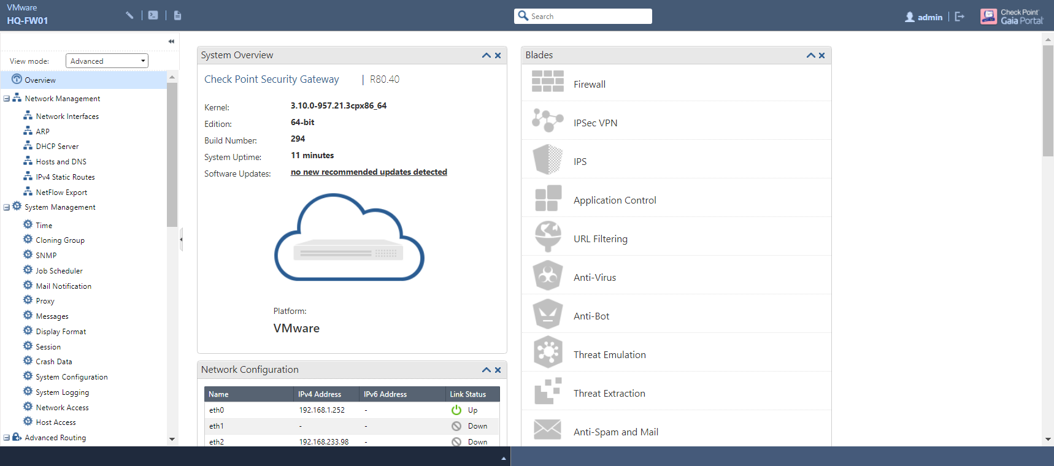Open Crash Data page
Screen dimensions: 1054x466
pyautogui.click(x=54, y=362)
